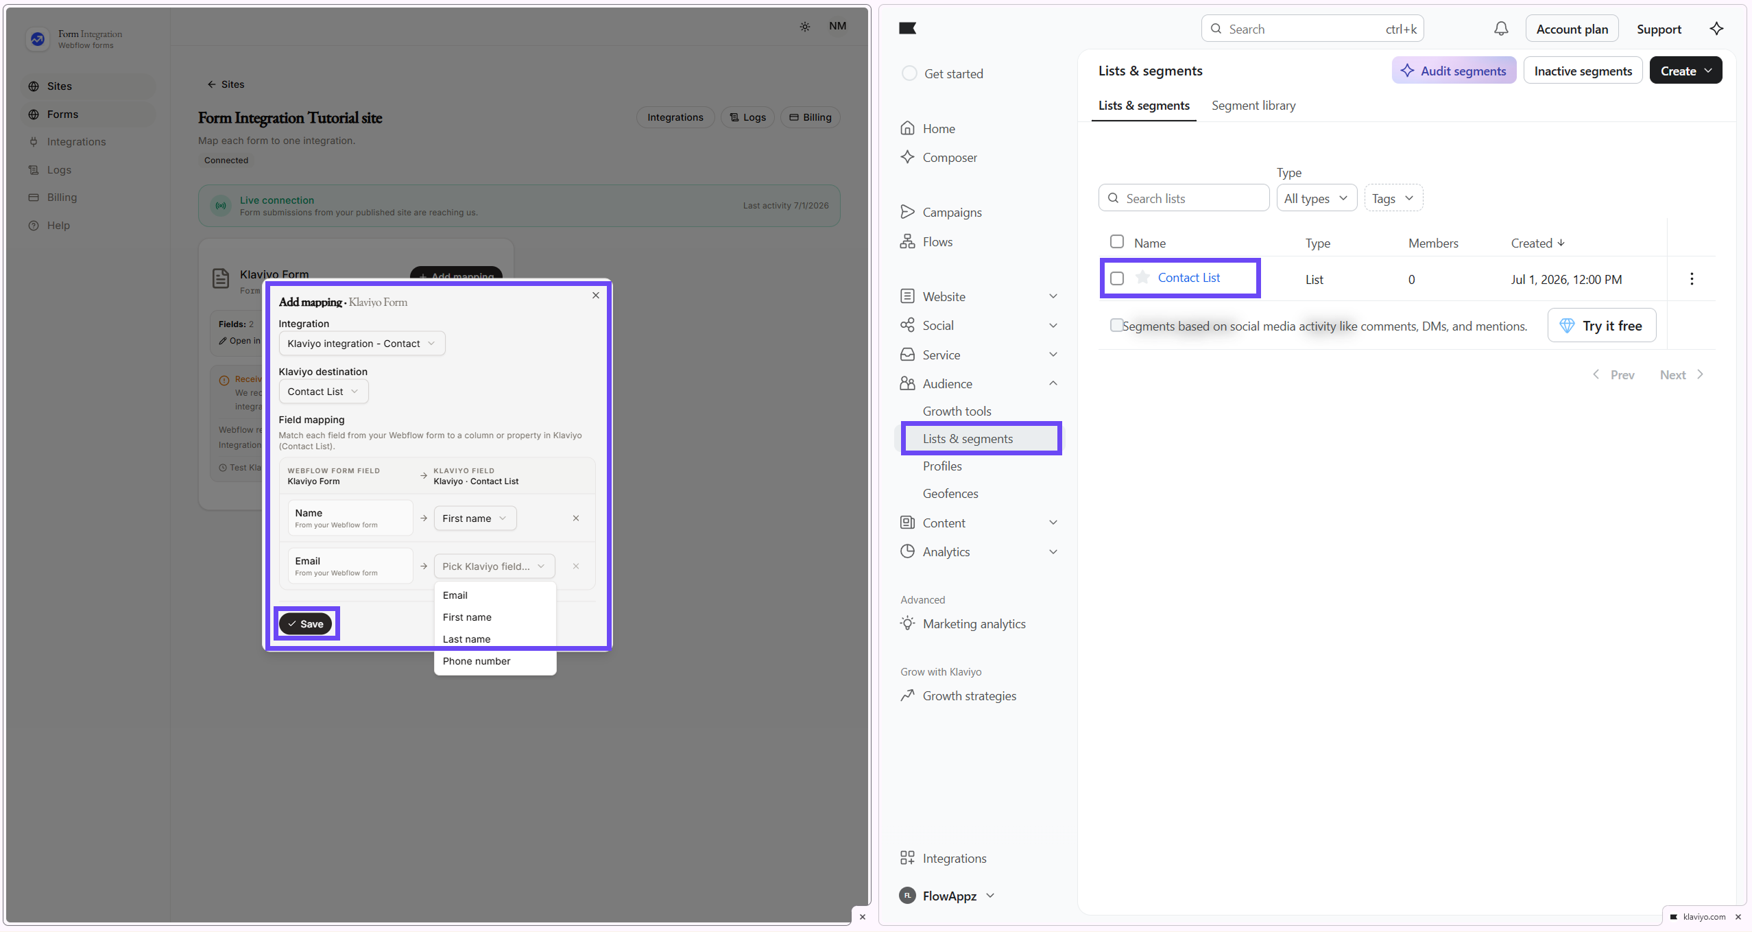Open the three-dot menu for Contact List

pyautogui.click(x=1692, y=278)
